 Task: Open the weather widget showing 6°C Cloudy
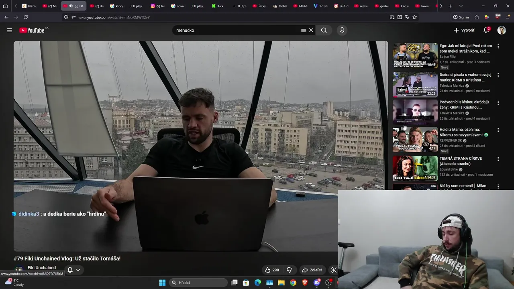(14, 282)
